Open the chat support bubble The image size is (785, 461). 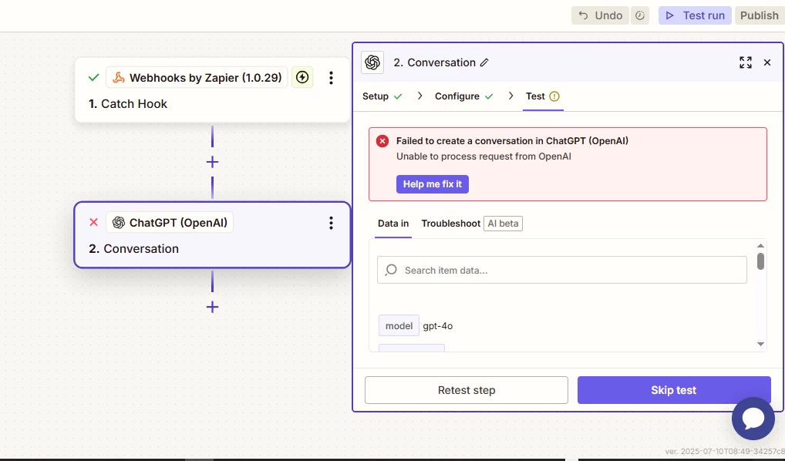click(x=753, y=419)
